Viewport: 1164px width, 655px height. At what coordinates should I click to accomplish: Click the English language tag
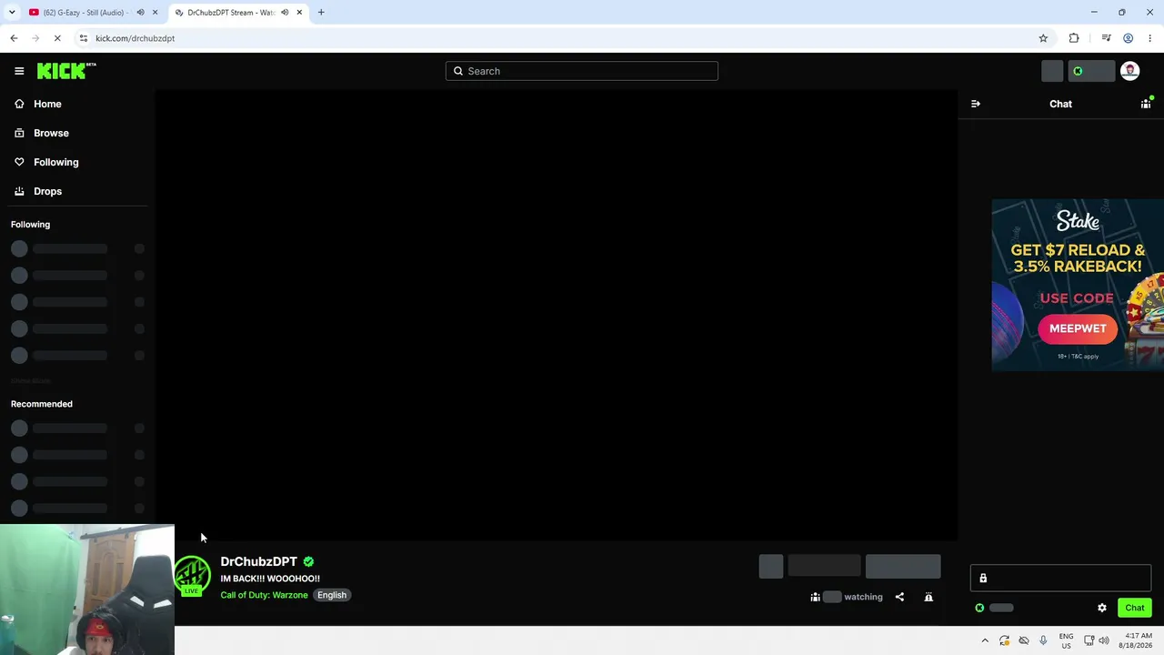(x=332, y=595)
